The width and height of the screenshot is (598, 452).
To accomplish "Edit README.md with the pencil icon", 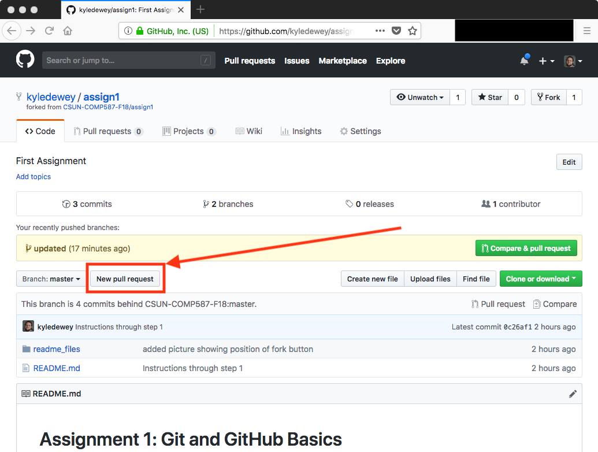I will point(573,394).
